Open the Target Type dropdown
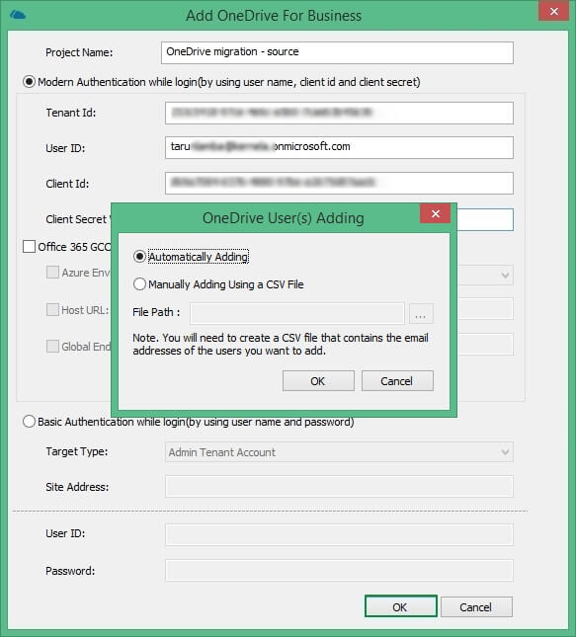The width and height of the screenshot is (576, 637). click(x=339, y=452)
